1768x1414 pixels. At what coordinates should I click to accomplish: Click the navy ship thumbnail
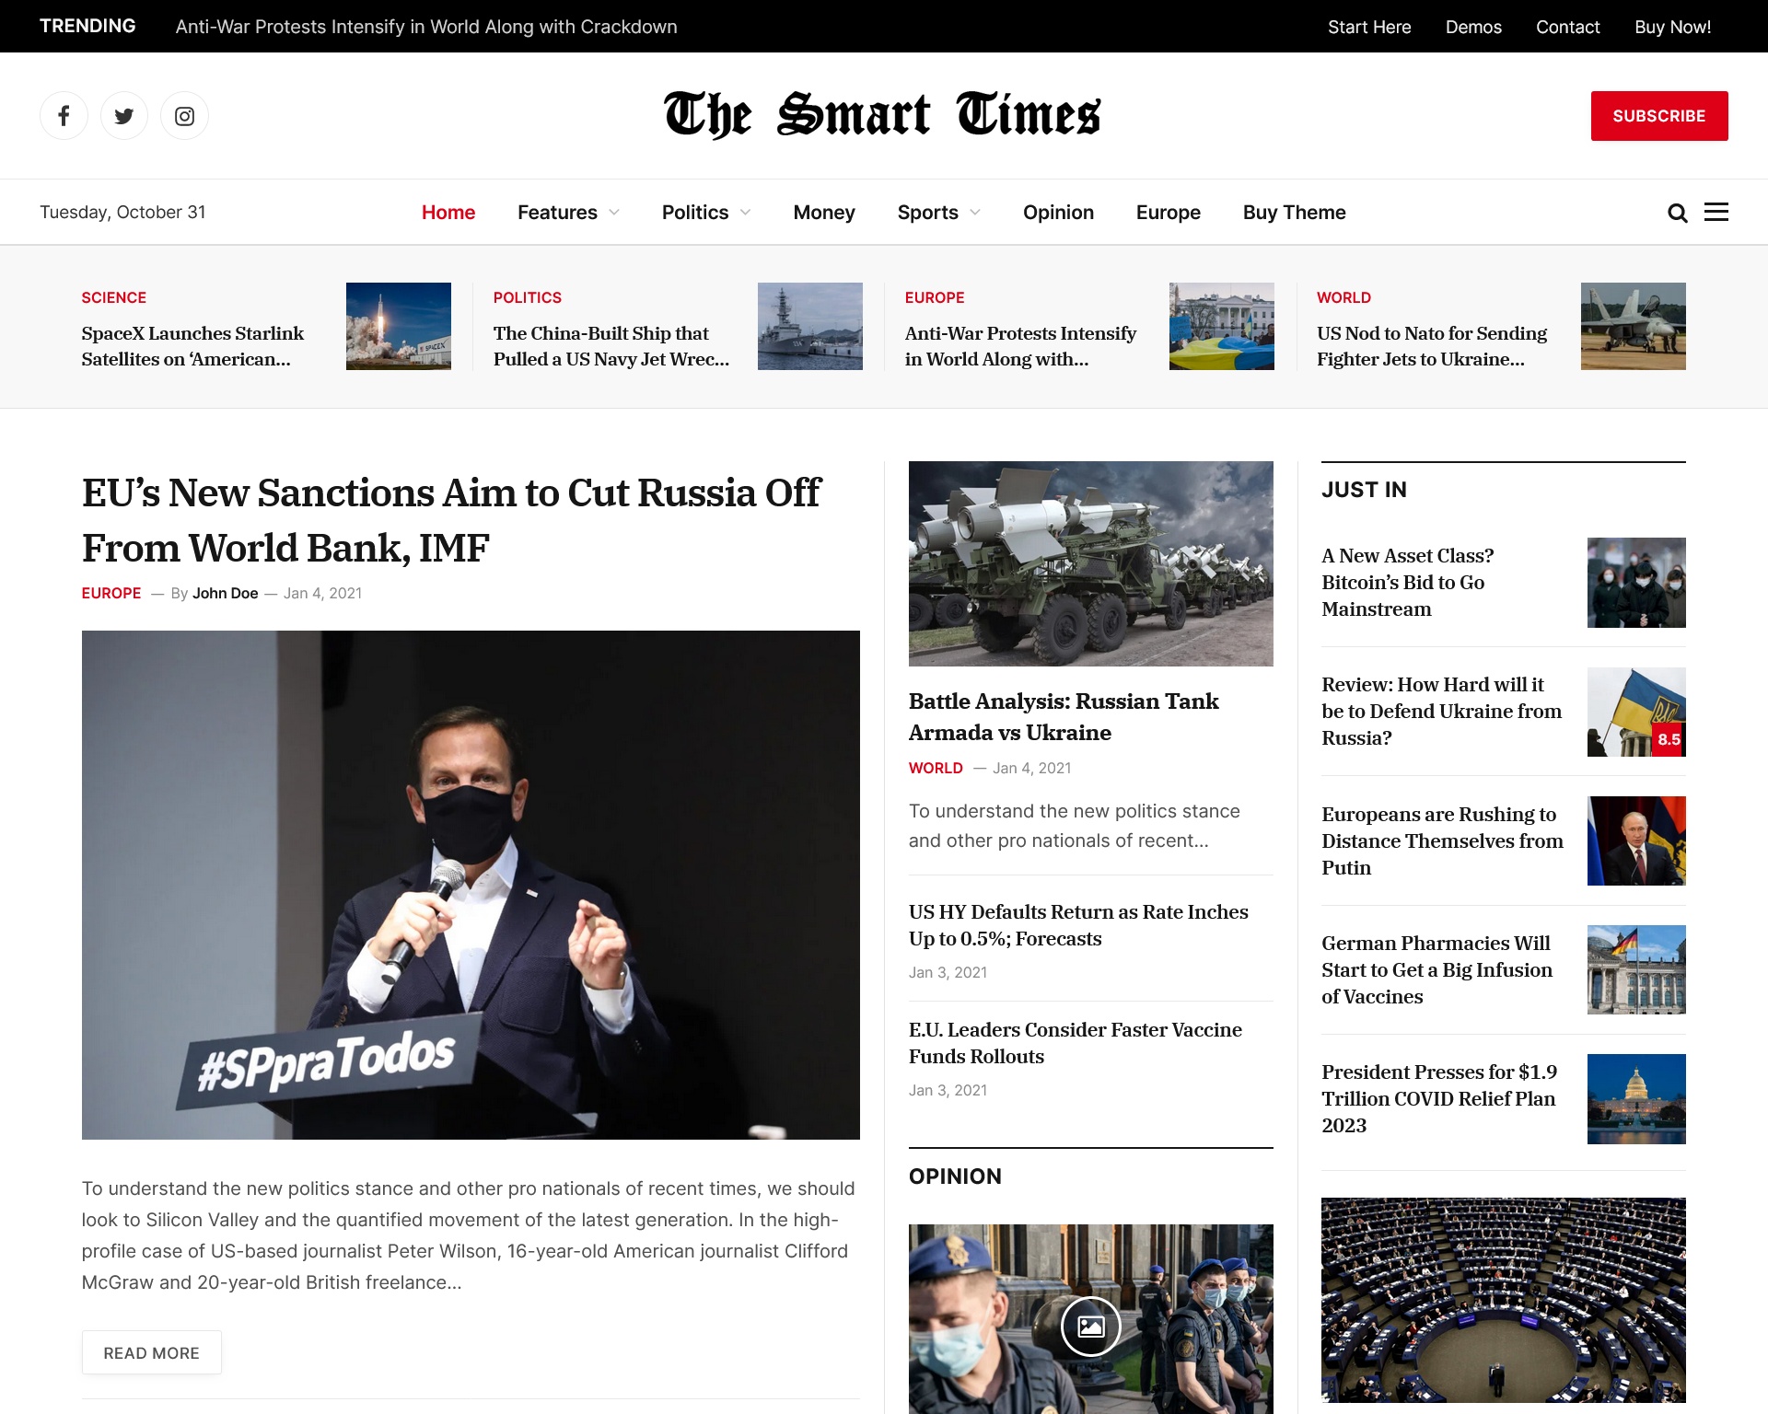click(x=810, y=326)
